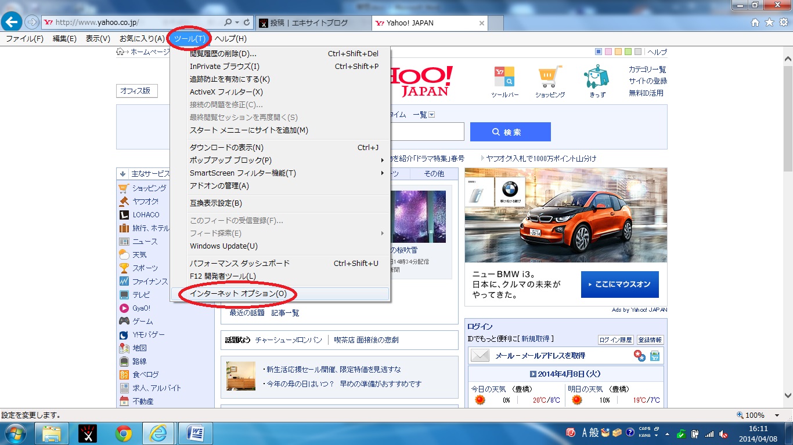Viewport: 793px width, 445px height.
Task: Click the GyaO! play icon in the services list
Action: [x=124, y=308]
